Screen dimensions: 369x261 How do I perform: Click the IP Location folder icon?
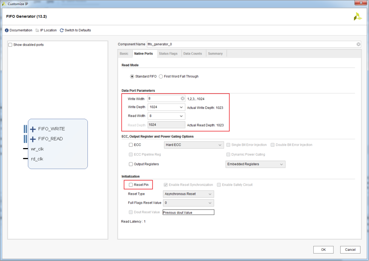click(37, 30)
